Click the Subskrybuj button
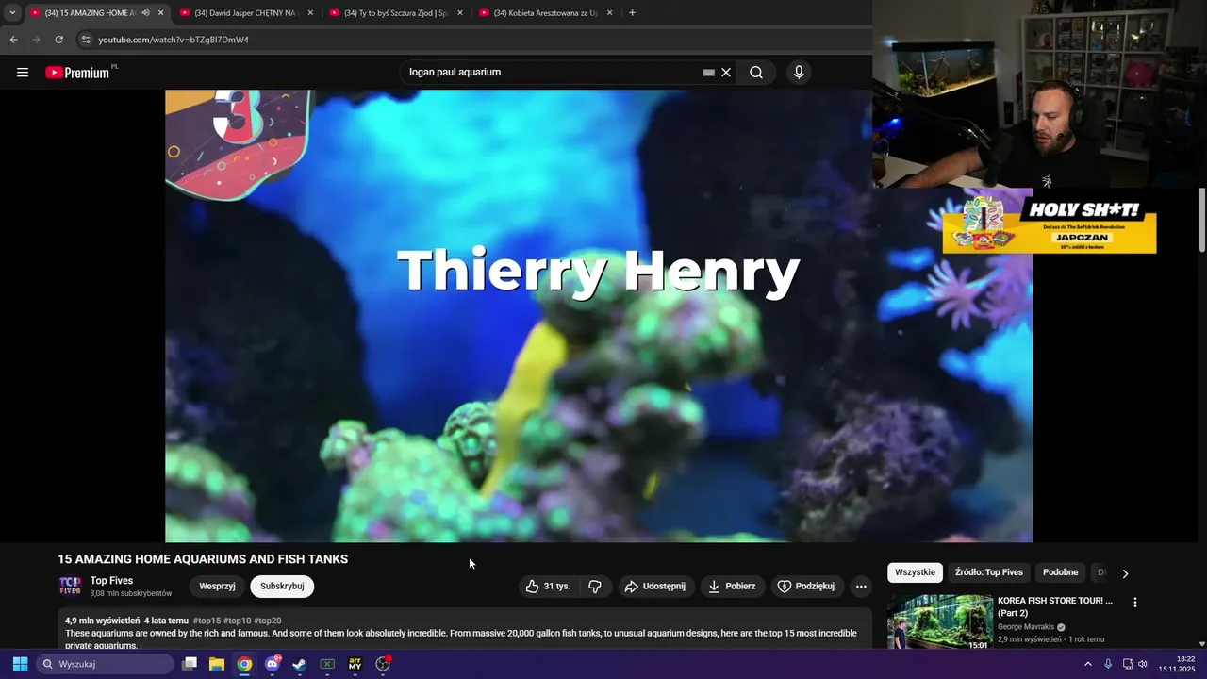Screen dimensions: 1207x679 (x=282, y=587)
